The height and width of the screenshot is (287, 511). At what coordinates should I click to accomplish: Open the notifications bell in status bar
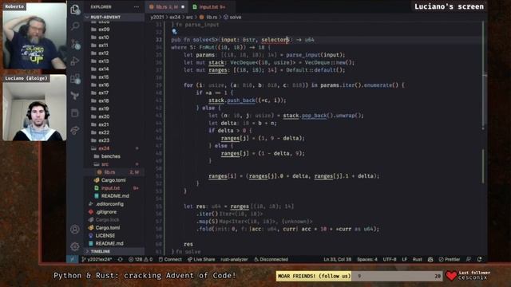pos(479,259)
